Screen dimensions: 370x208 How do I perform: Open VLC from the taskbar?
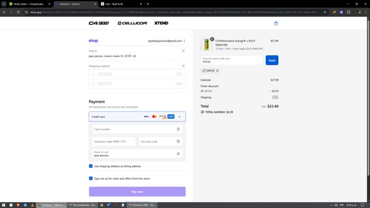32,205
